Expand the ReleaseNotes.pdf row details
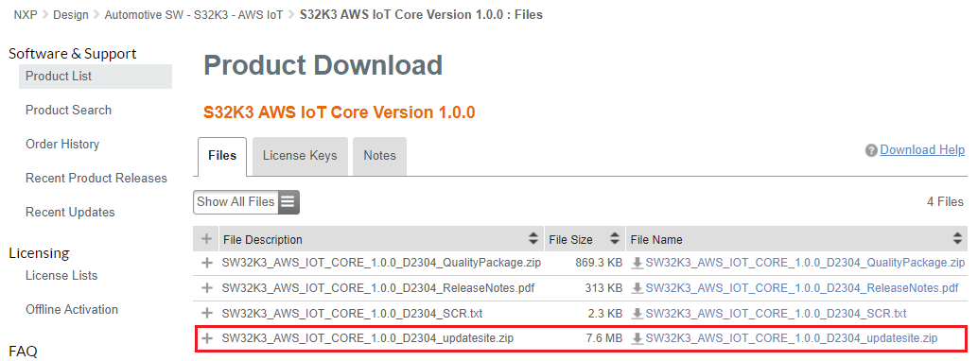 (206, 288)
